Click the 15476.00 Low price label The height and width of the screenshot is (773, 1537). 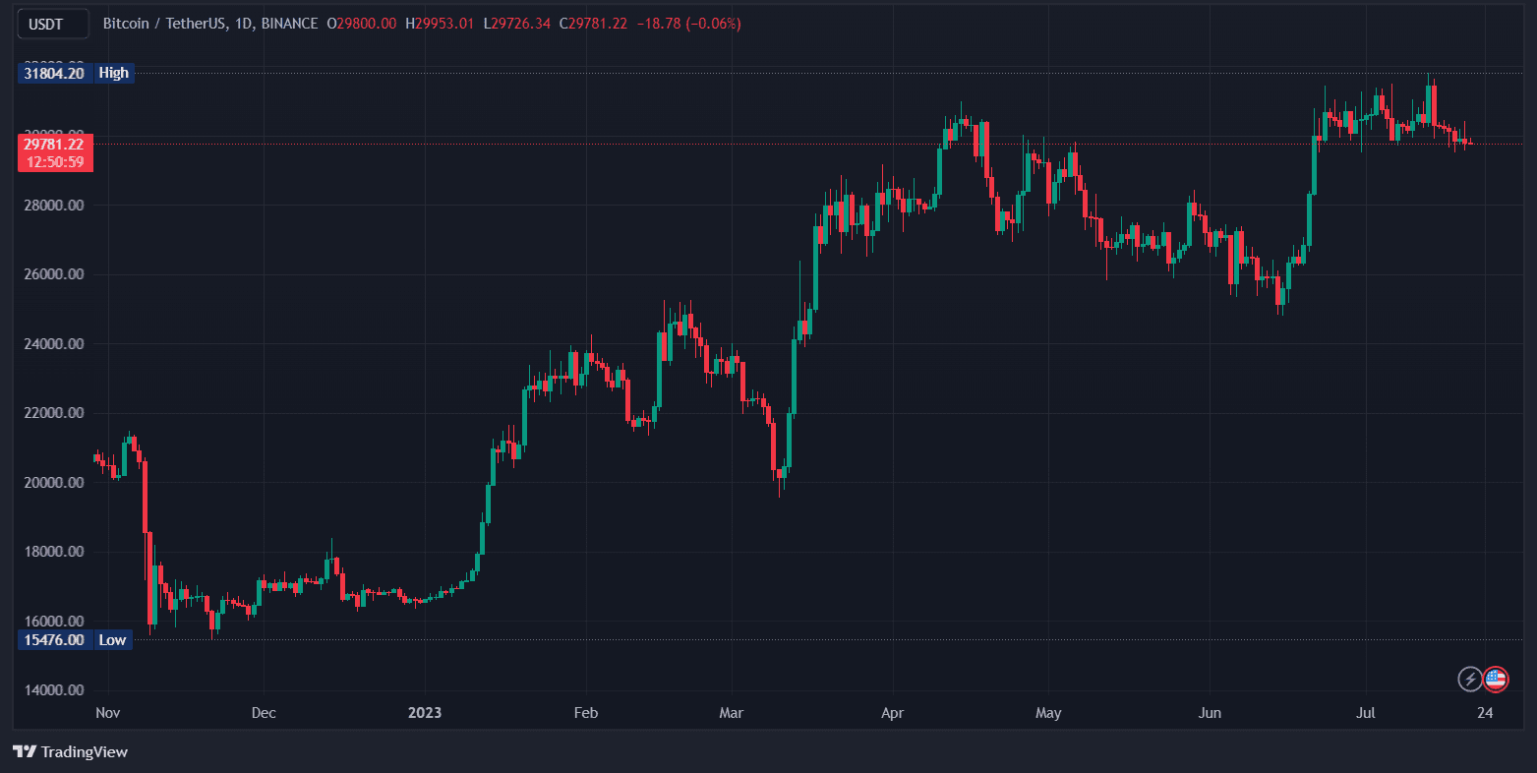pos(76,640)
